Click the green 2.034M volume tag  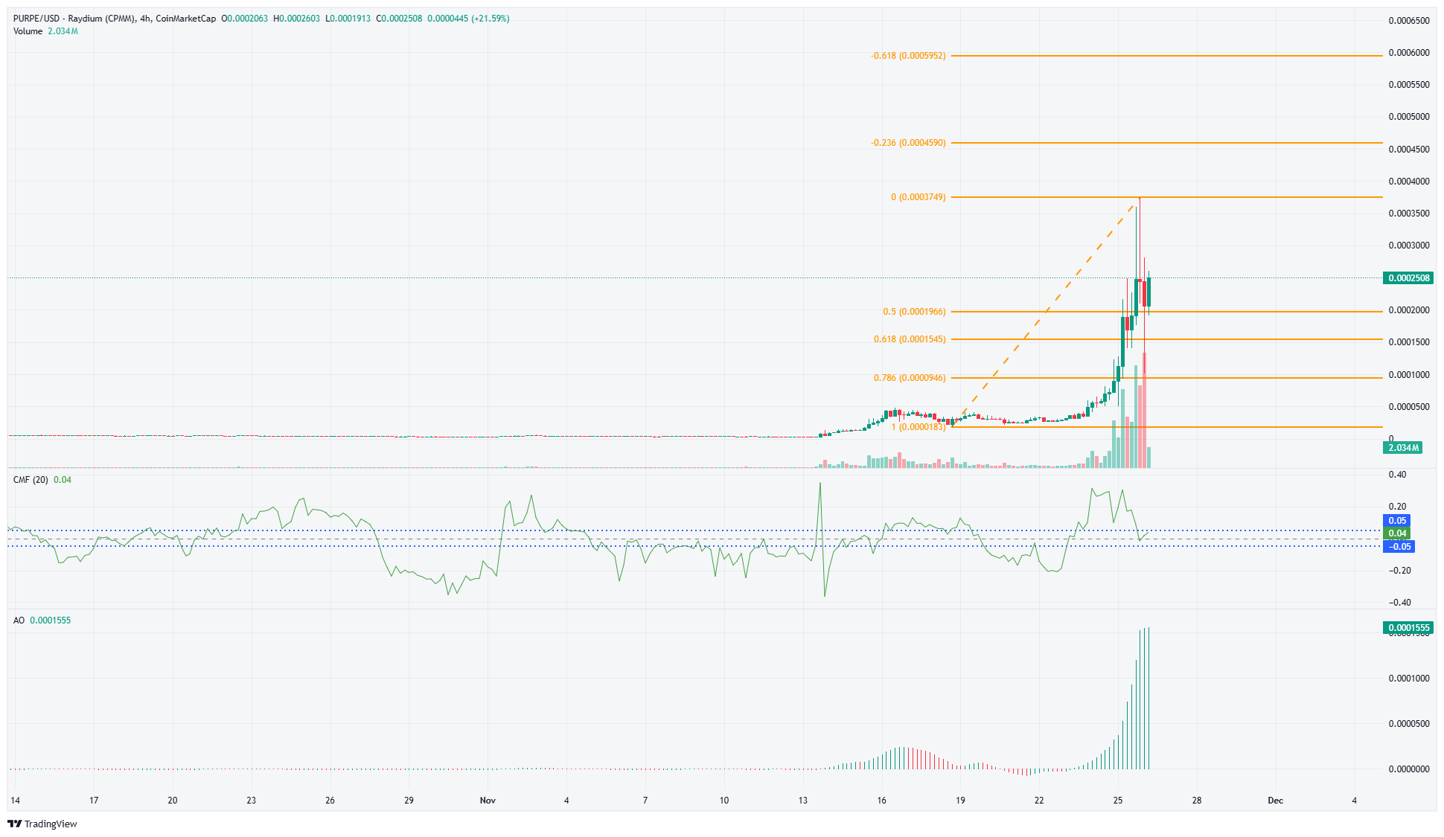[x=1402, y=448]
